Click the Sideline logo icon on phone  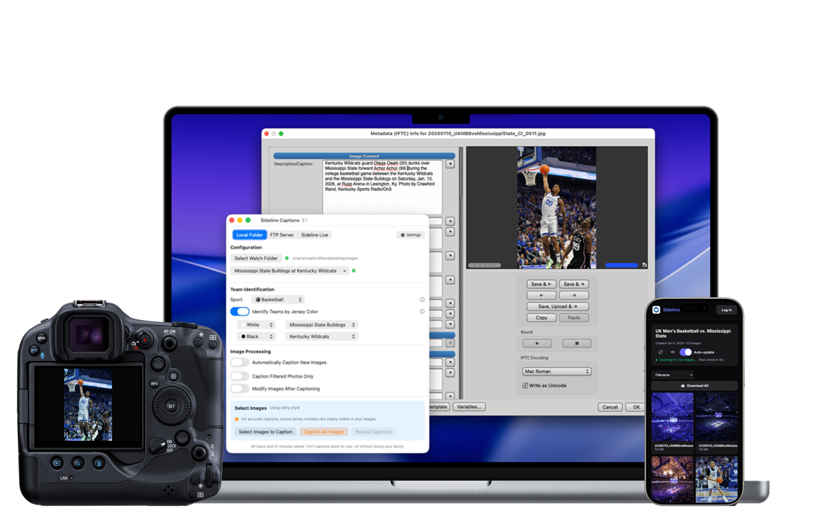point(656,310)
